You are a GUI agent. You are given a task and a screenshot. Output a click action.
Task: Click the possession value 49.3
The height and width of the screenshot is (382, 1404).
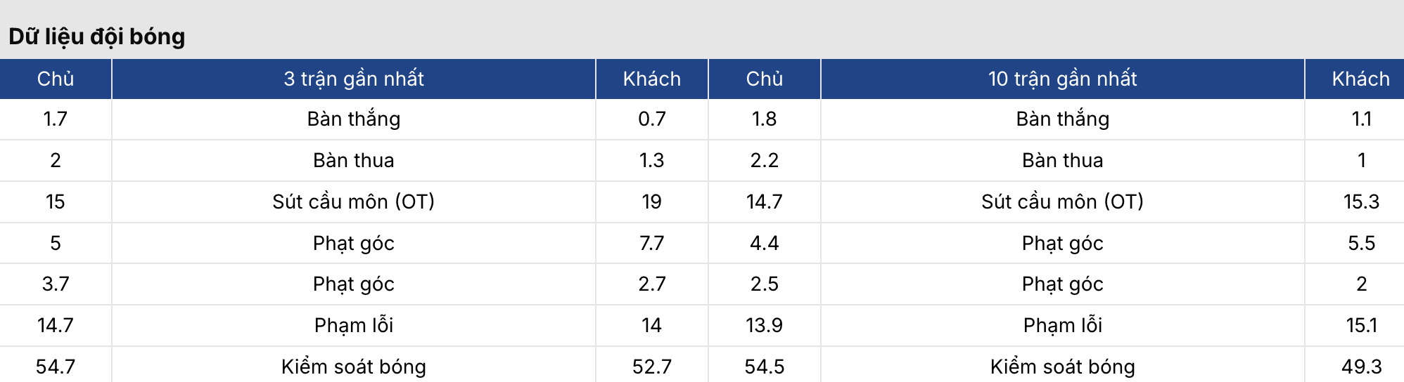(1361, 367)
